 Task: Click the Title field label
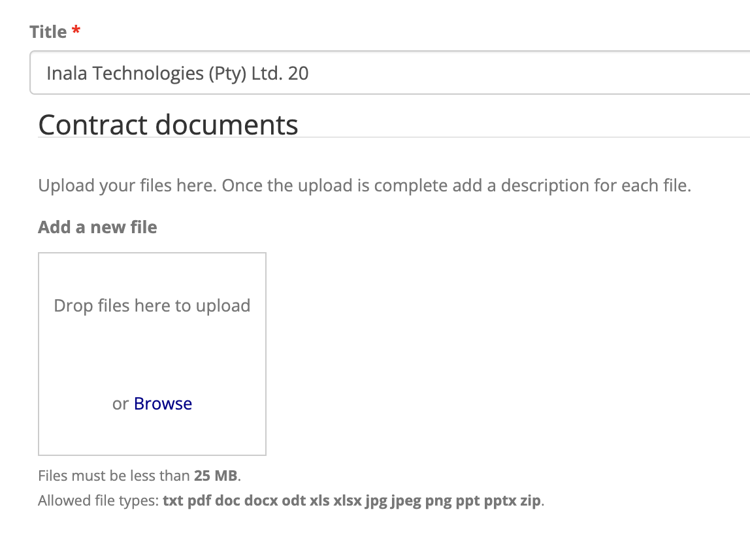(x=48, y=32)
